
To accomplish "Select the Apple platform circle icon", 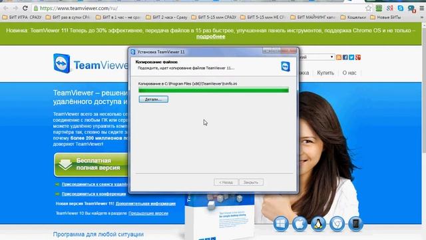I will click(x=300, y=224).
